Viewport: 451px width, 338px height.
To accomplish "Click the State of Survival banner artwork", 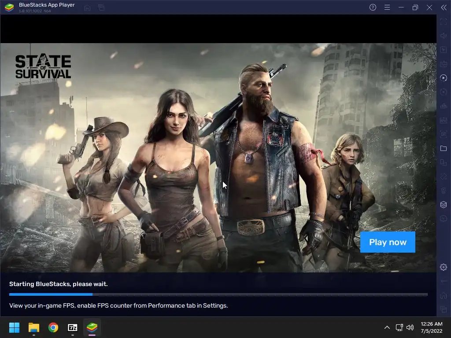I will [x=218, y=158].
